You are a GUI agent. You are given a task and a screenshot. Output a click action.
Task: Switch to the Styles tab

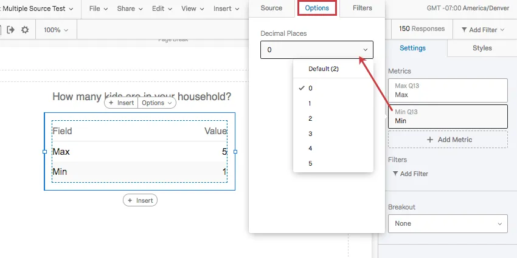(x=482, y=48)
